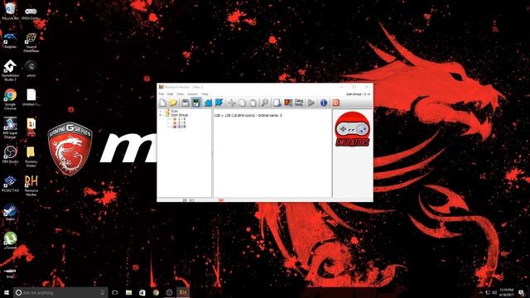
Task: Select the OBS Studio desktop shortcut
Action: pyautogui.click(x=10, y=155)
